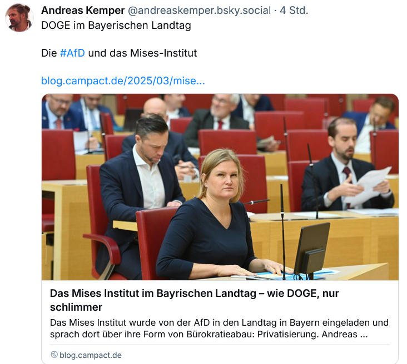Open the 4 Std. post timestamp
The width and height of the screenshot is (407, 364).
[x=294, y=11]
